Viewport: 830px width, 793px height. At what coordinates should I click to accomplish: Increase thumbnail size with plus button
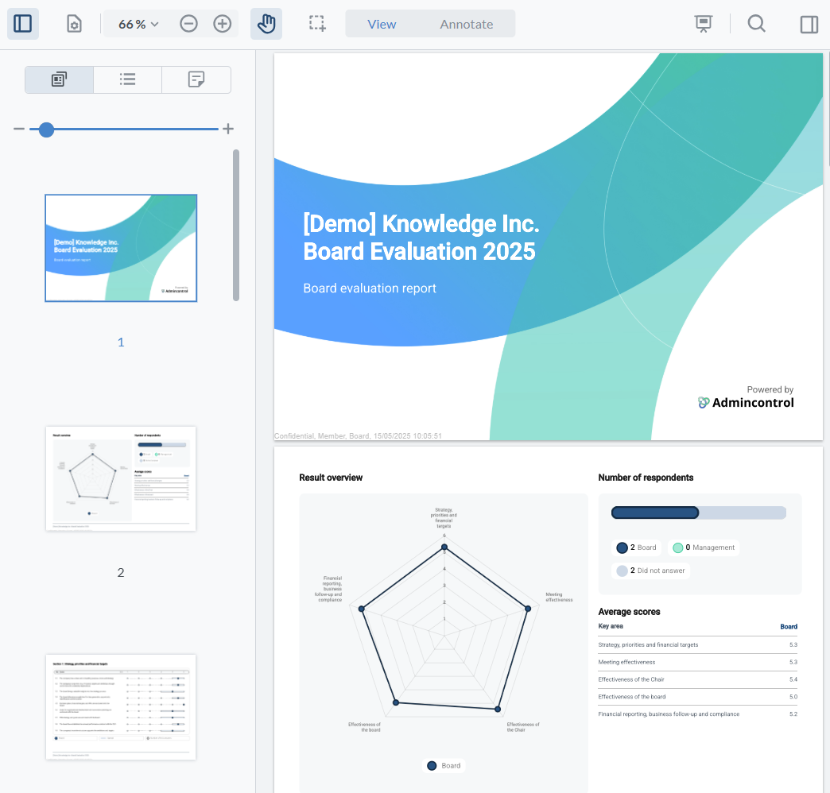pyautogui.click(x=228, y=130)
